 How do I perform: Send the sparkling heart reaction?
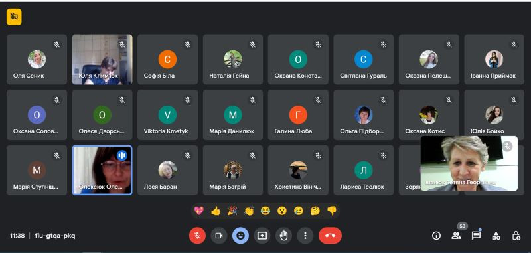click(x=198, y=211)
